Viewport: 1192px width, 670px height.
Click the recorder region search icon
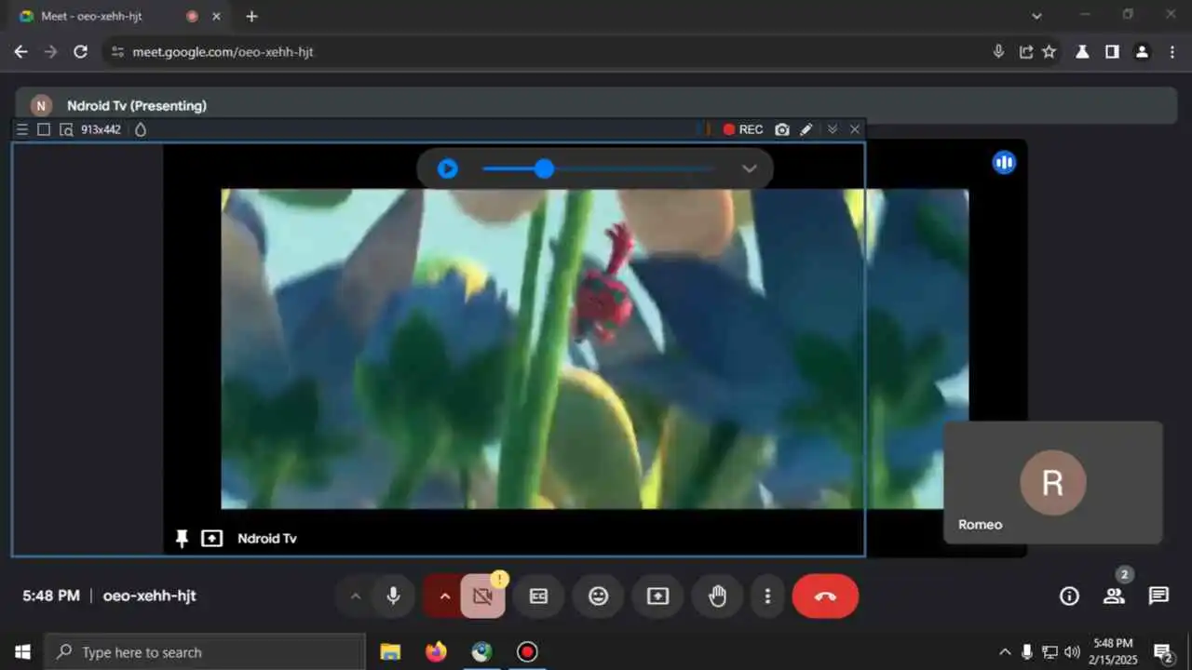pyautogui.click(x=66, y=129)
